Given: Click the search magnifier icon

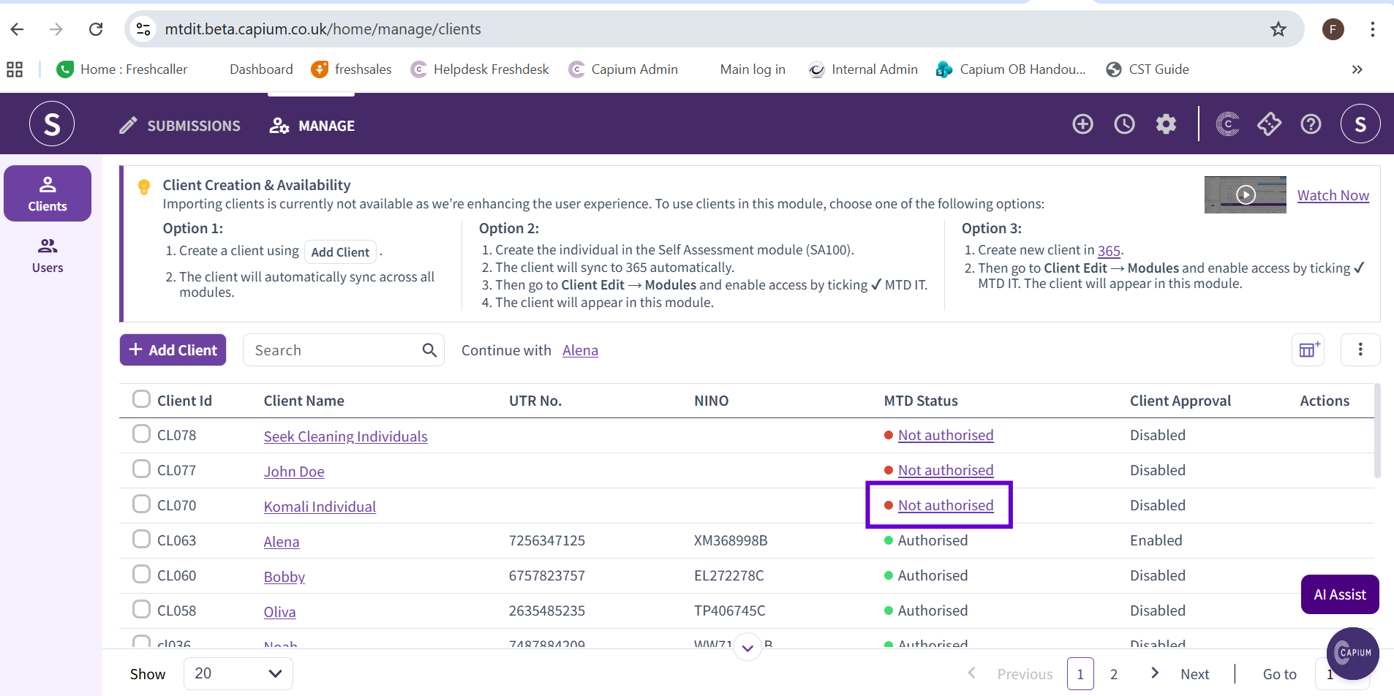Looking at the screenshot, I should coord(429,350).
